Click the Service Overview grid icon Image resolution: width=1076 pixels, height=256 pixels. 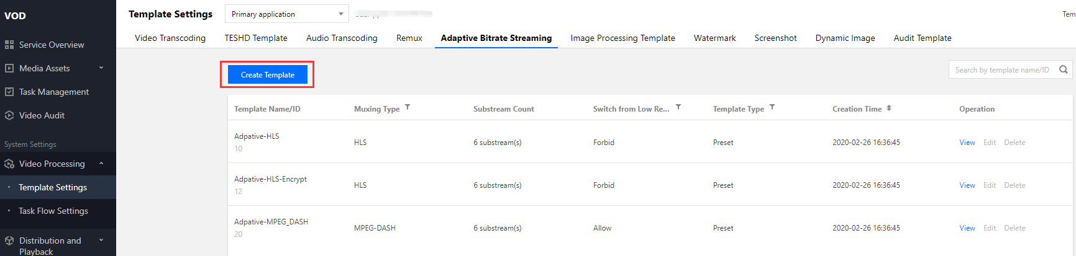point(9,45)
